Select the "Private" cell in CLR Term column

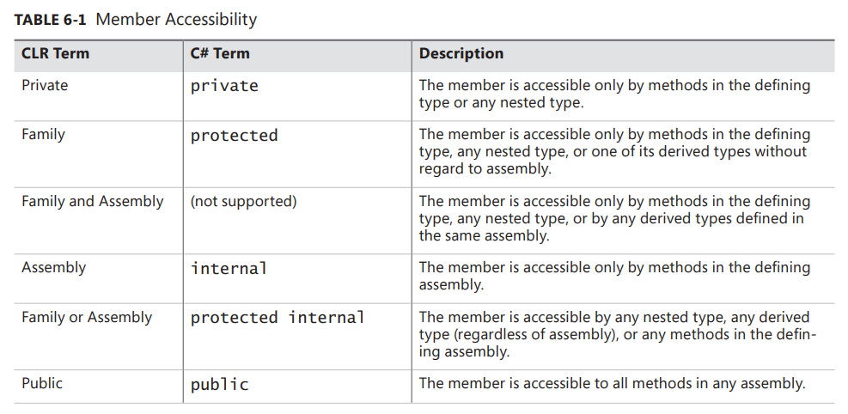45,86
